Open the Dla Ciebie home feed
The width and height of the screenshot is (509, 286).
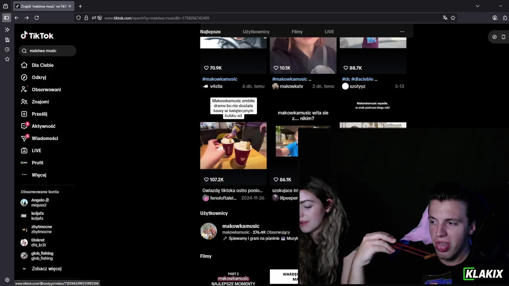(x=37, y=65)
